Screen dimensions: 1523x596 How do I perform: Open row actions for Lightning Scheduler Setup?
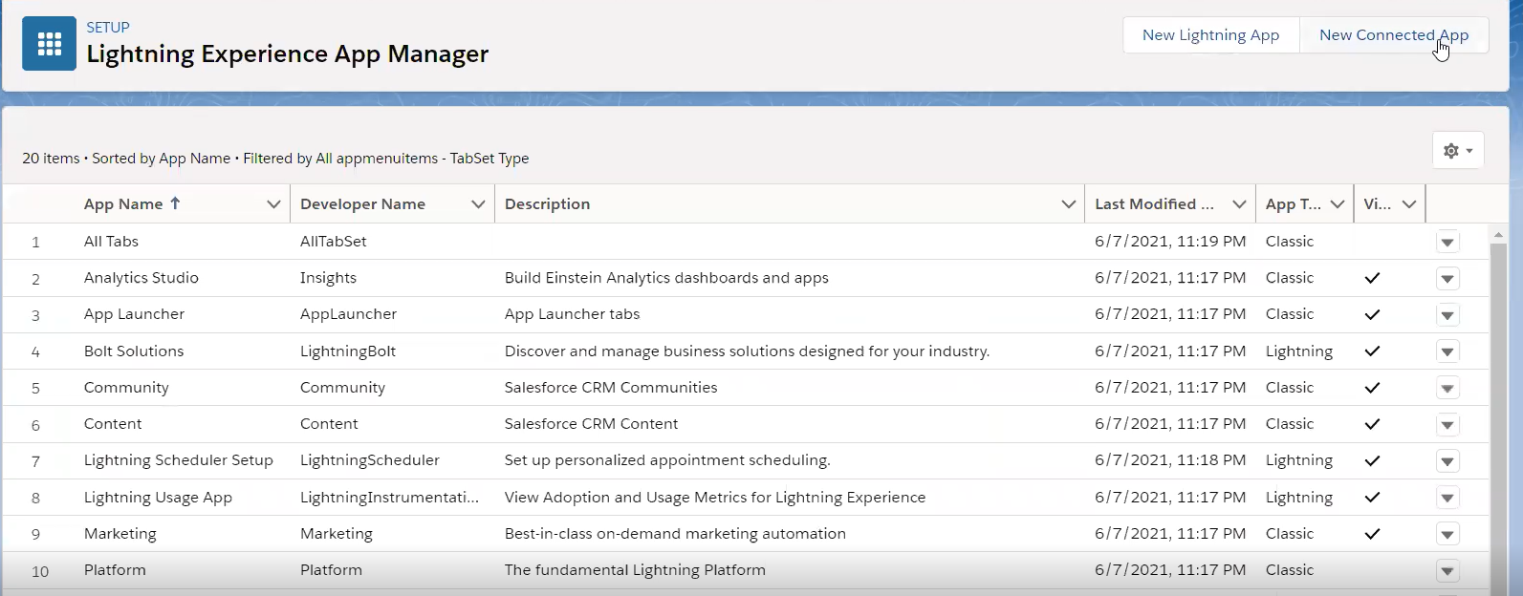tap(1447, 461)
